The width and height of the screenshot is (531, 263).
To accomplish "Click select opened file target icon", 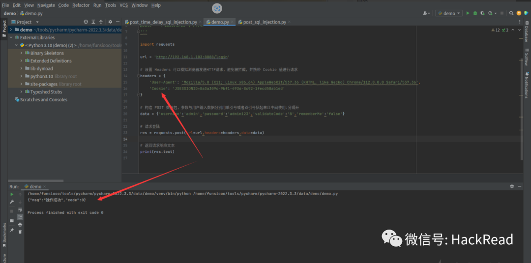I will (86, 22).
